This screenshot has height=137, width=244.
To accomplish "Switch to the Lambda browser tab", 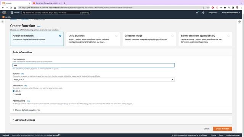I will tap(16, 3).
